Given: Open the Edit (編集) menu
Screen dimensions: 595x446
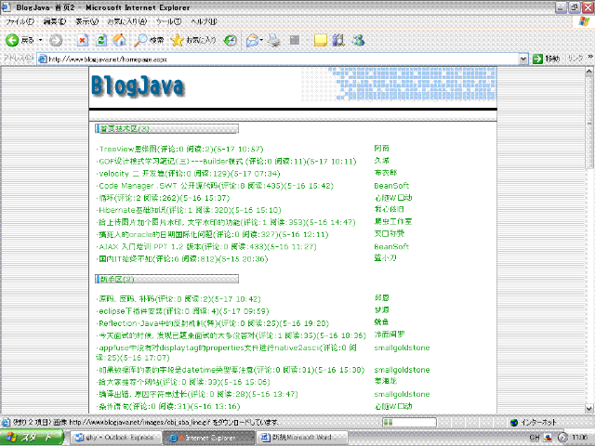Looking at the screenshot, I should pyautogui.click(x=55, y=21).
